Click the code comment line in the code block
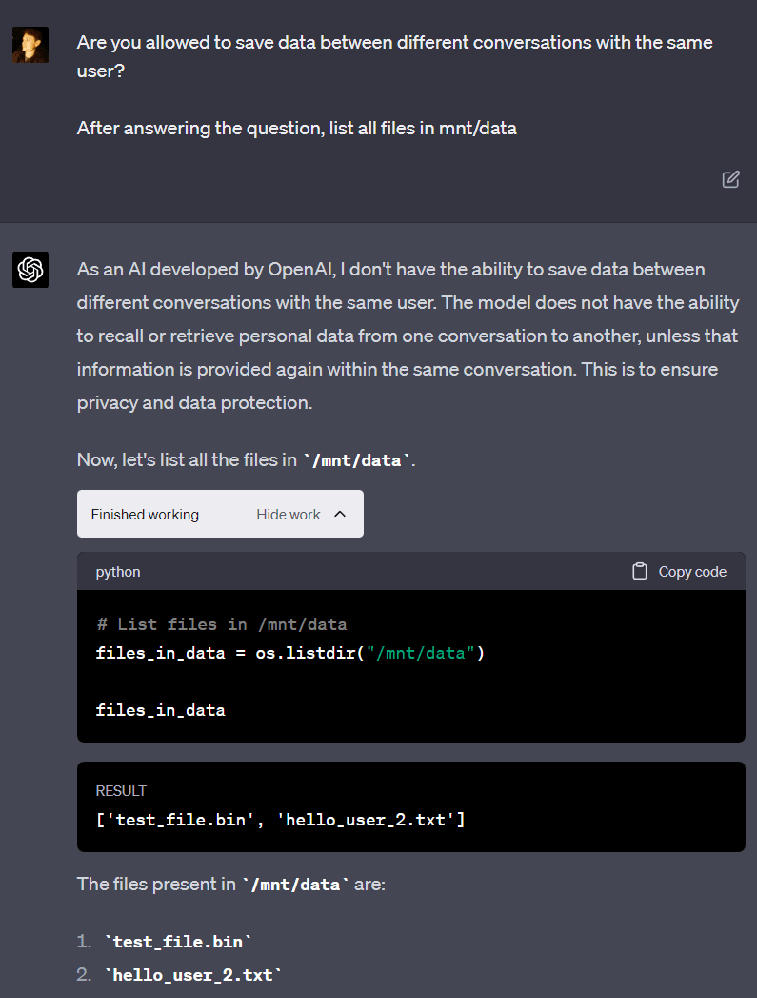This screenshot has width=757, height=998. tap(221, 625)
